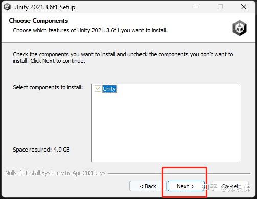
Task: Click the separator line beside the Nullsoft text
Action: click(x=179, y=173)
